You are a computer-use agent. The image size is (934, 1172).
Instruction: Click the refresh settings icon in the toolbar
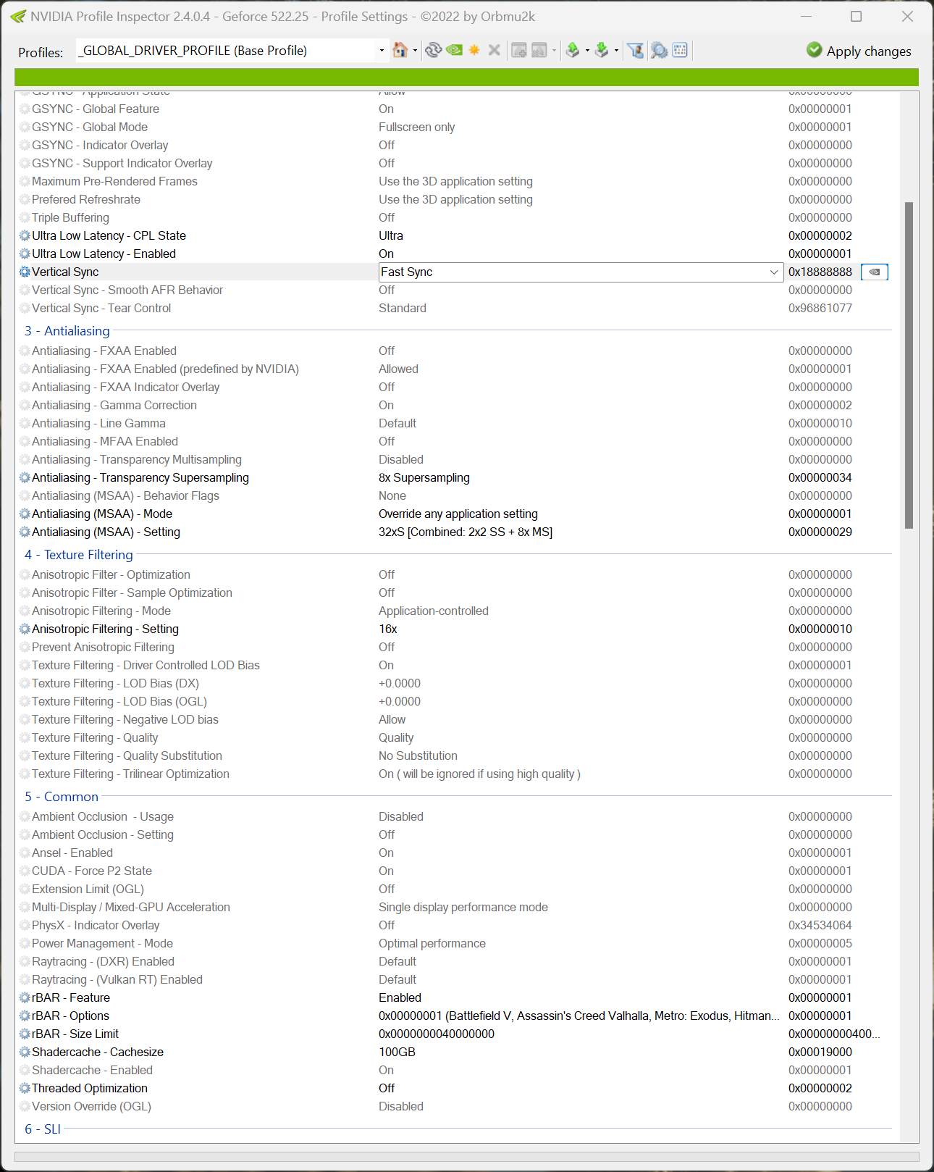pos(433,50)
